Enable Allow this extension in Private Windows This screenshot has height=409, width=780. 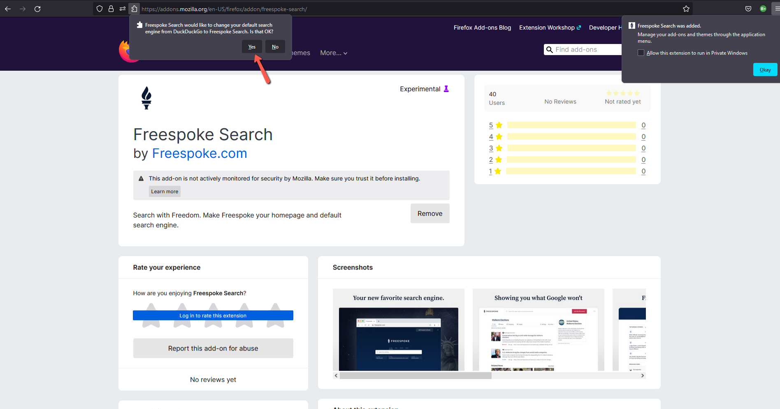641,53
